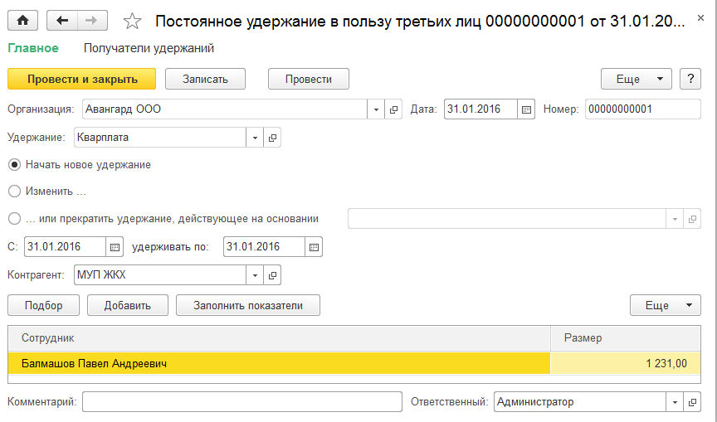The width and height of the screenshot is (717, 422).
Task: Open calendar for the С: start date
Action: [x=115, y=247]
